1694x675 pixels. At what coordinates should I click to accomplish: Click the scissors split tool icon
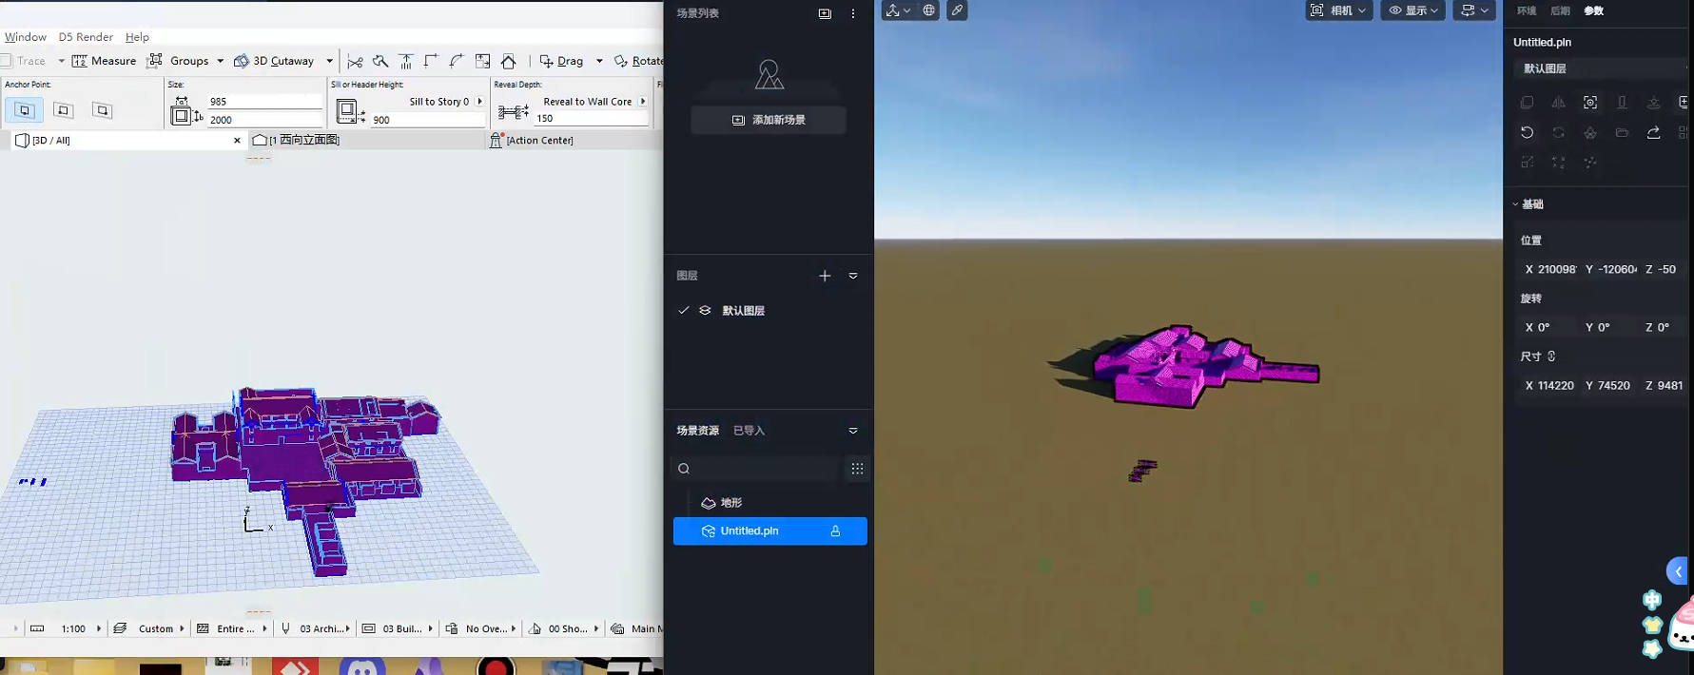point(355,61)
